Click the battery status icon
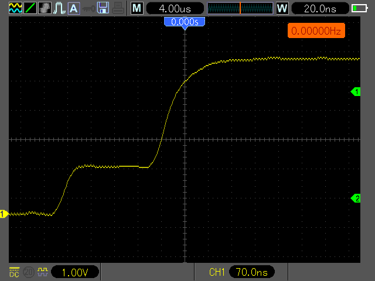Viewport: 375px width, 281px height. click(x=360, y=8)
